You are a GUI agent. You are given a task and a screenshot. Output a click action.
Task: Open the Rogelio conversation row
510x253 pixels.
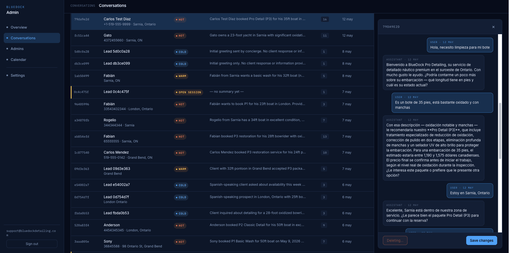coord(222,123)
